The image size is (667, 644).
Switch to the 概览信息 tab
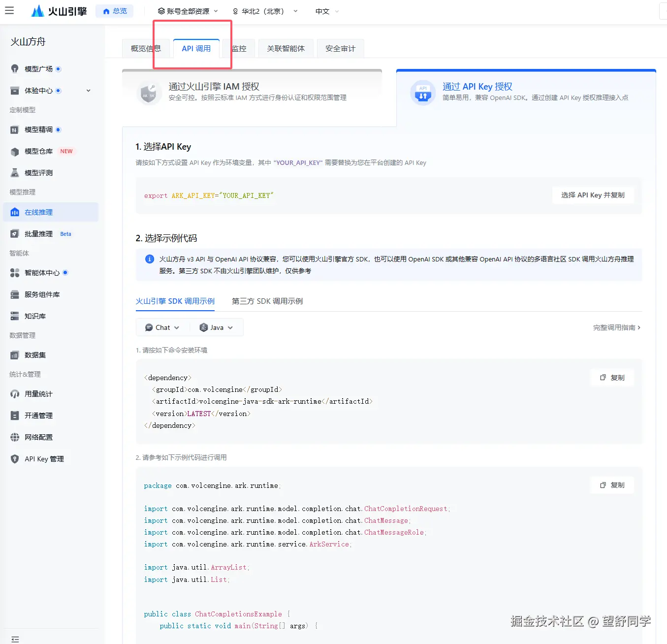[x=146, y=48]
